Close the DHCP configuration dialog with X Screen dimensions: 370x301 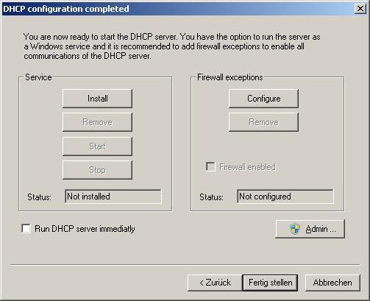click(360, 9)
